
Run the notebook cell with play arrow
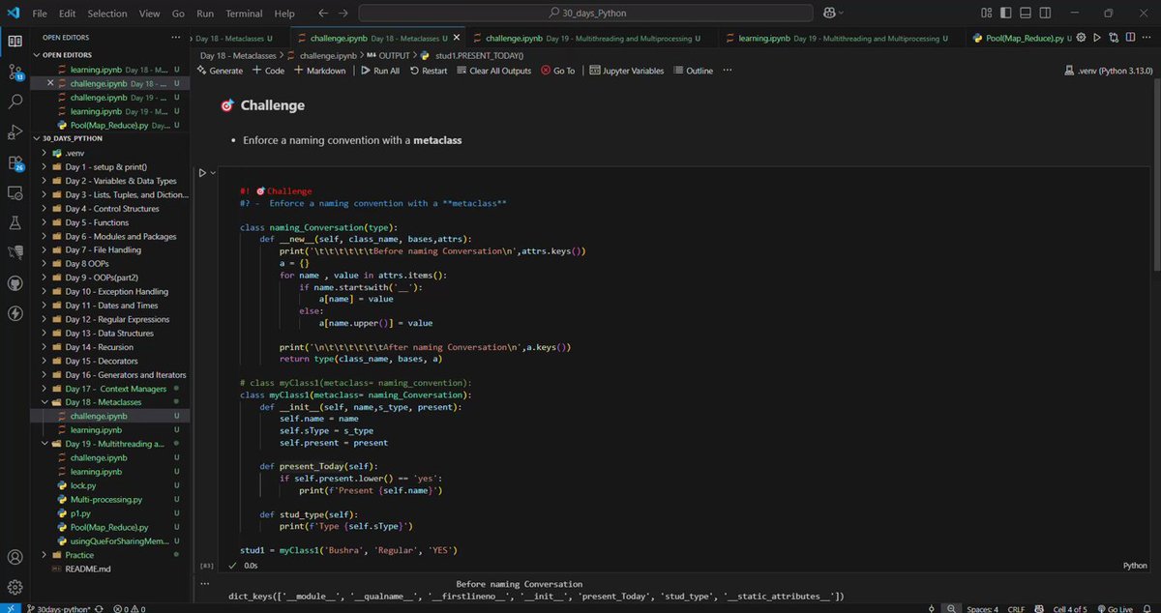click(202, 173)
